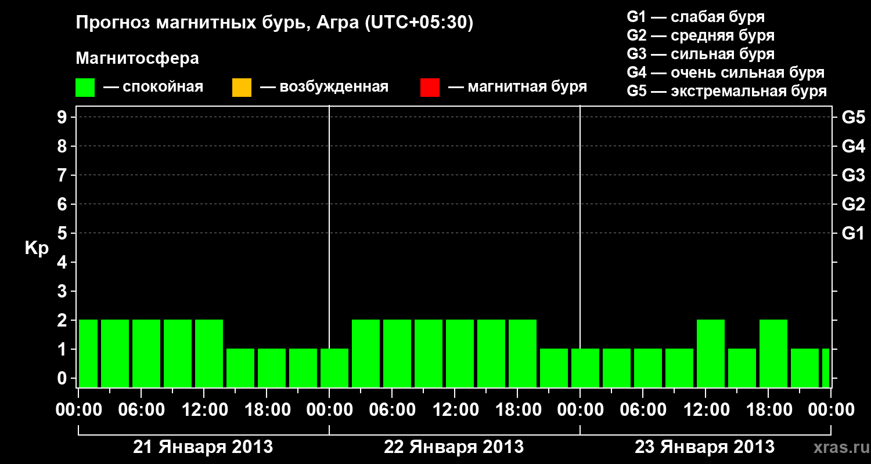This screenshot has height=464, width=871.
Task: Click the '18:00' time label for 23 January
Action: tap(768, 410)
